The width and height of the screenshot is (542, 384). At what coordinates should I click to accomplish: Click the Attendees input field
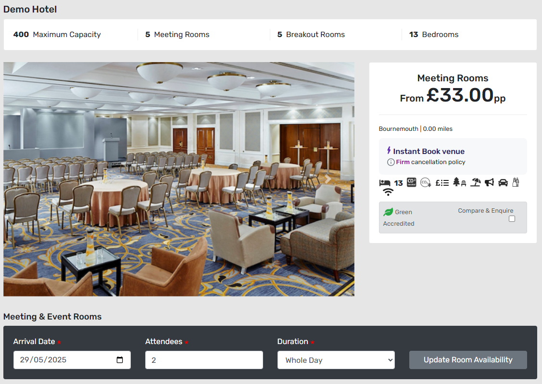point(204,360)
